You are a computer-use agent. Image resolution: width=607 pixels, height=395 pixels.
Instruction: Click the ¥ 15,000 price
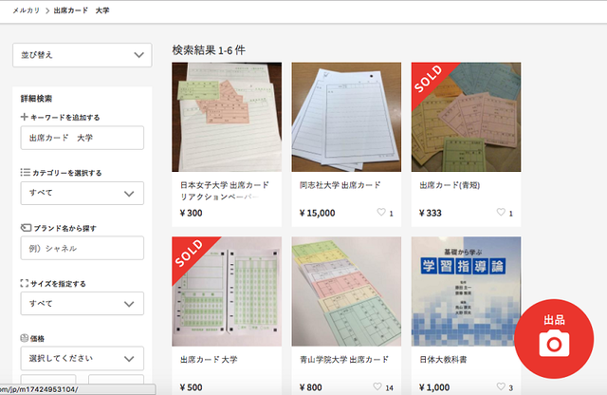[317, 213]
